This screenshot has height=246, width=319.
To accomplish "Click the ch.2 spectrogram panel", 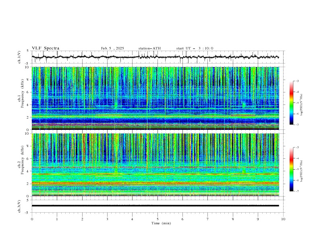I will tap(155, 165).
